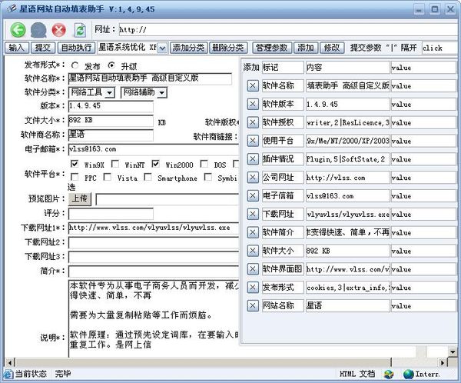Delete the 软件名称 parameter row
461x383 pixels.
pyautogui.click(x=253, y=85)
